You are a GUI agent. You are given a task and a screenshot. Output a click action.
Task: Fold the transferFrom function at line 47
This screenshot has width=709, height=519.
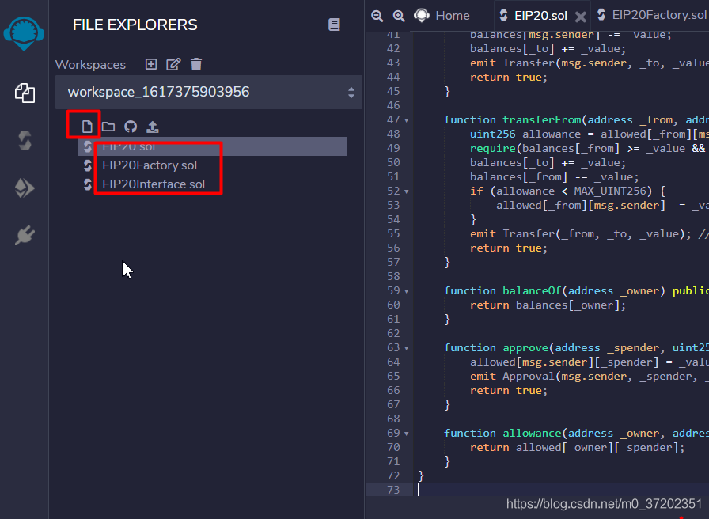point(407,120)
